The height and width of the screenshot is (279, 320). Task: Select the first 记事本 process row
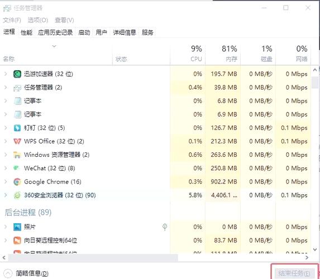click(155, 101)
